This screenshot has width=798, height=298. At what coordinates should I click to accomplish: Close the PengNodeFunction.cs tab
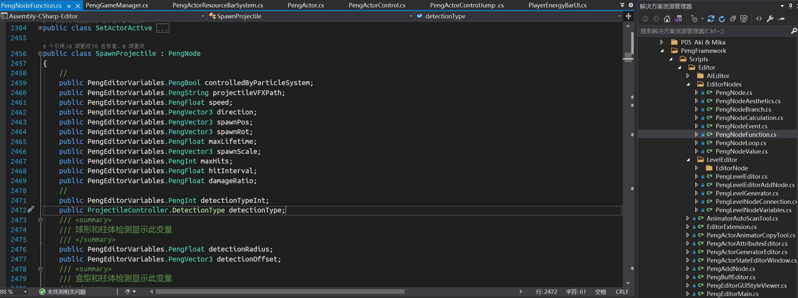click(78, 6)
